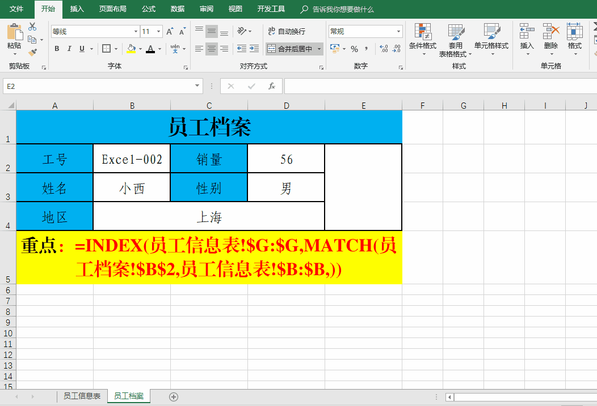
Task: Apply accounting currency format icon
Action: click(x=335, y=49)
